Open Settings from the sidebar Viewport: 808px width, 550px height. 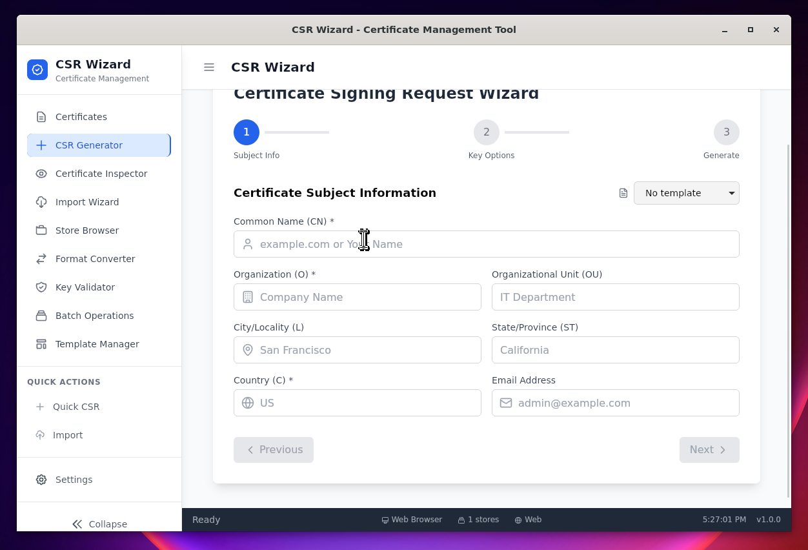(x=74, y=480)
